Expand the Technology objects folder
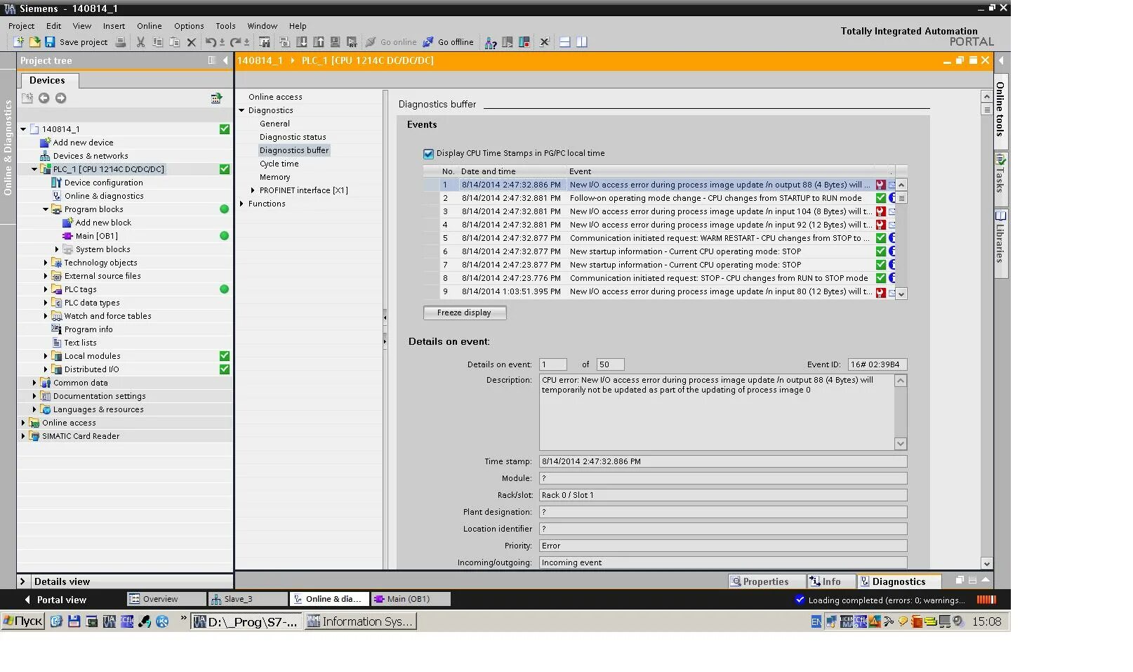 point(46,263)
